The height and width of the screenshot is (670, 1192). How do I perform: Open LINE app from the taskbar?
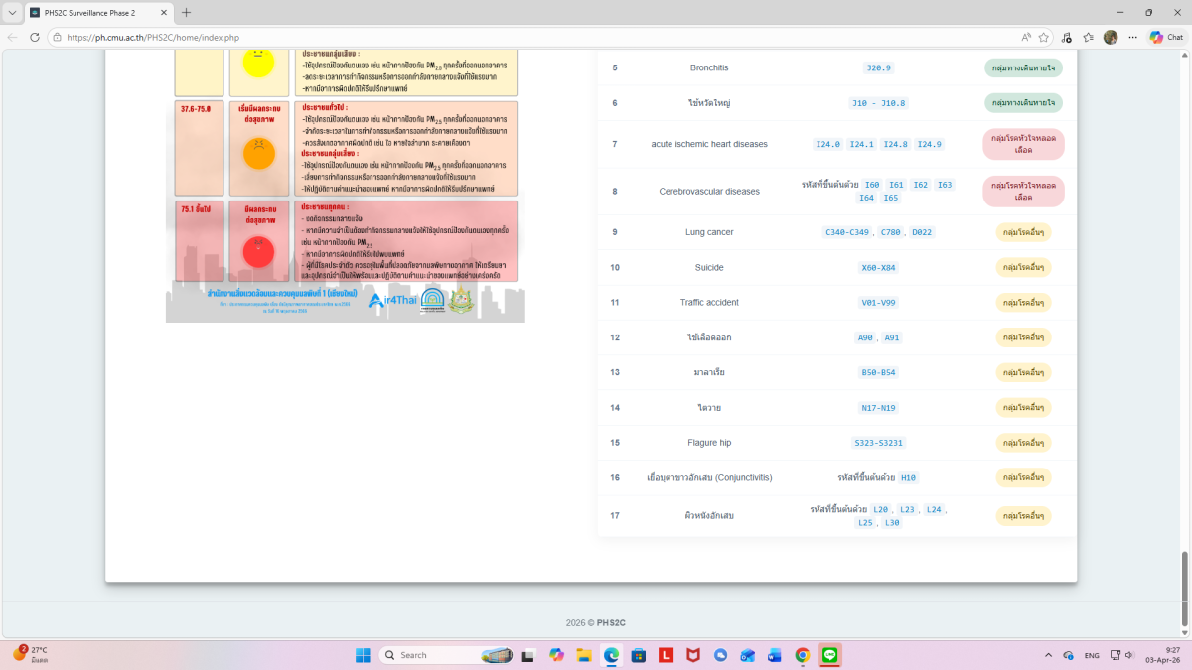(x=830, y=655)
